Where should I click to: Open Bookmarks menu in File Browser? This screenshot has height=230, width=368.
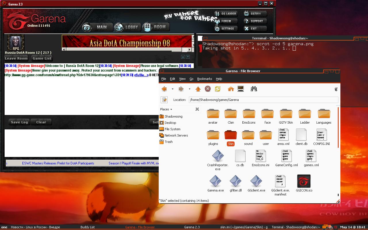click(204, 79)
